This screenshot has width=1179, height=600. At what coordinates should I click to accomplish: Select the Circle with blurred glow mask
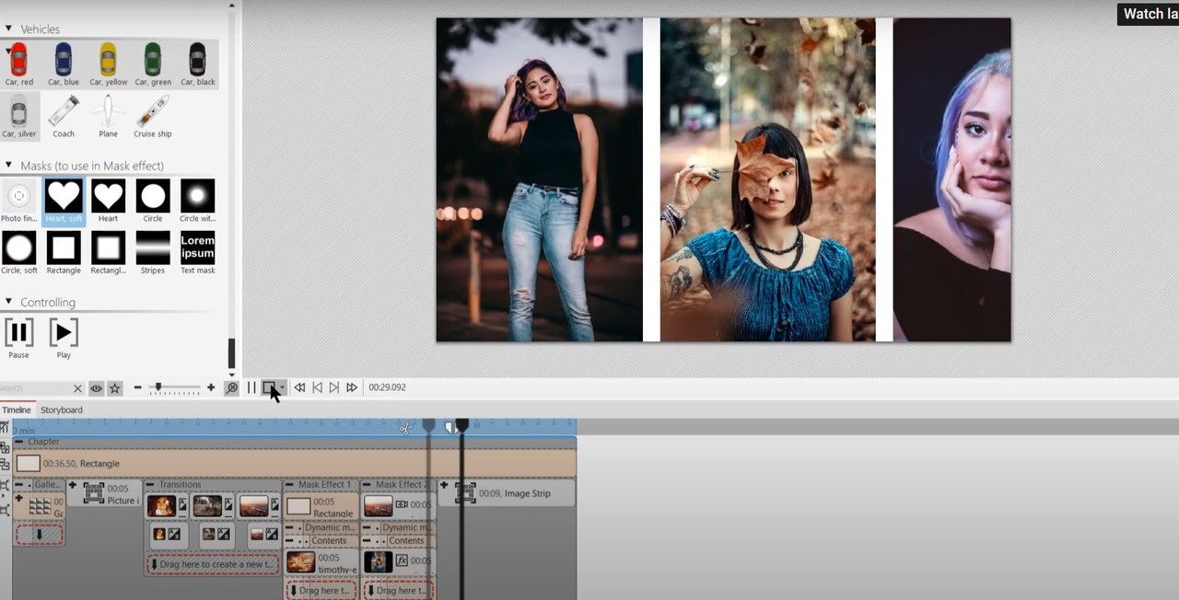(197, 201)
